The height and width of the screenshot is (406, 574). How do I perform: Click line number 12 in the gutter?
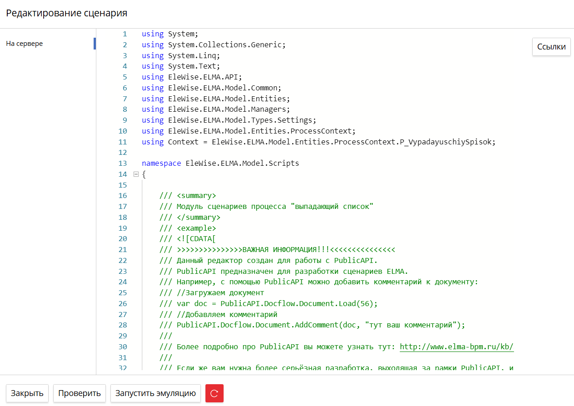pyautogui.click(x=123, y=153)
